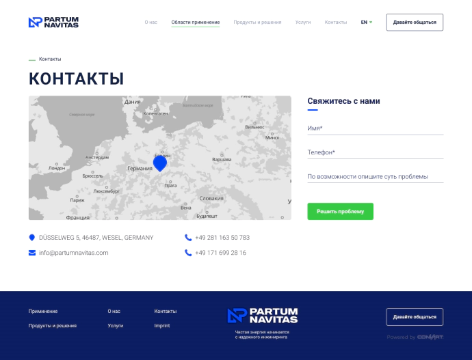Click the phone icon beside +49 281 163 50 783
The image size is (472, 360).
188,238
